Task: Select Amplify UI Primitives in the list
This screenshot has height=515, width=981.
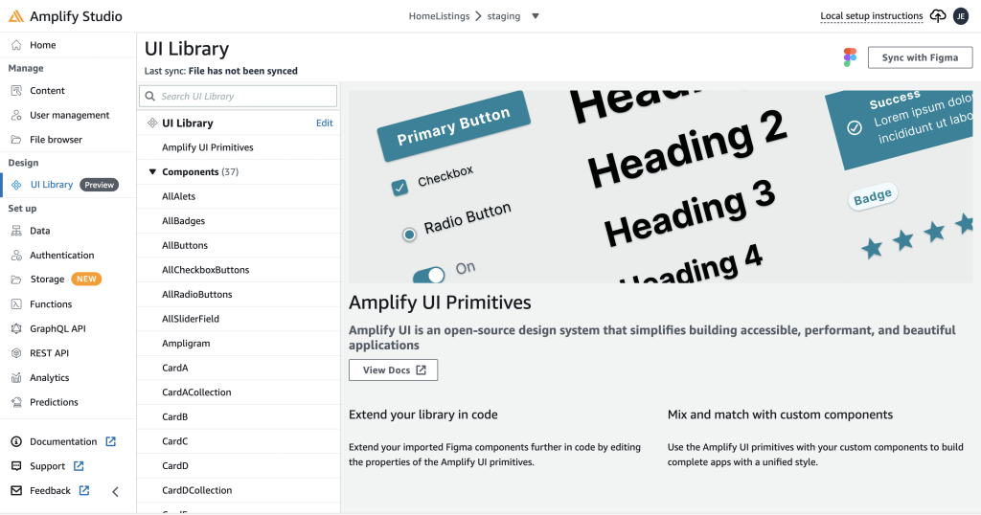Action: (208, 147)
